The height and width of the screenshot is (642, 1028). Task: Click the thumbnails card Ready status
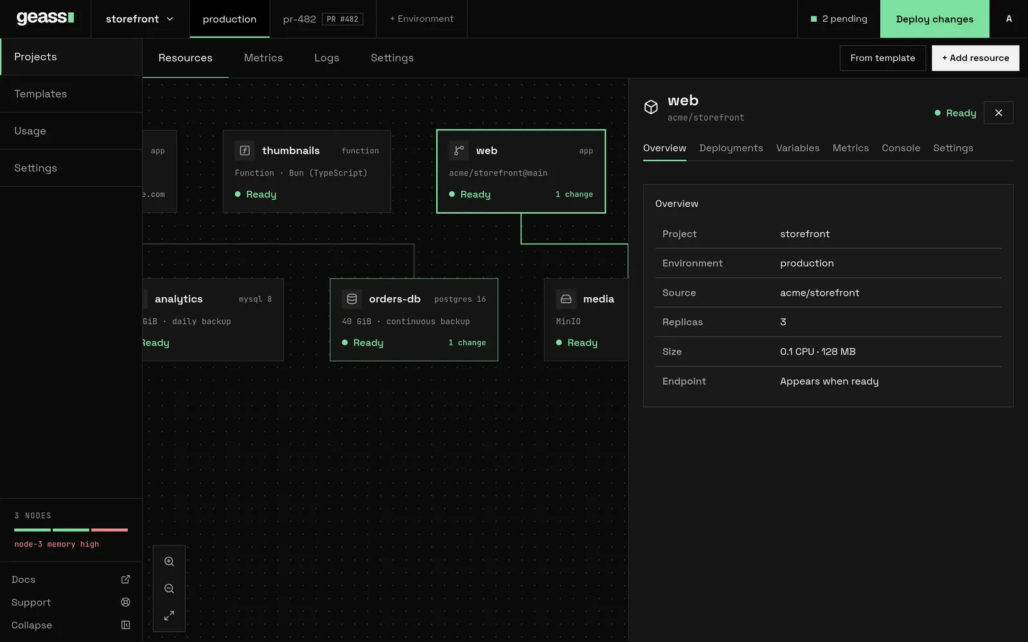pyautogui.click(x=256, y=194)
